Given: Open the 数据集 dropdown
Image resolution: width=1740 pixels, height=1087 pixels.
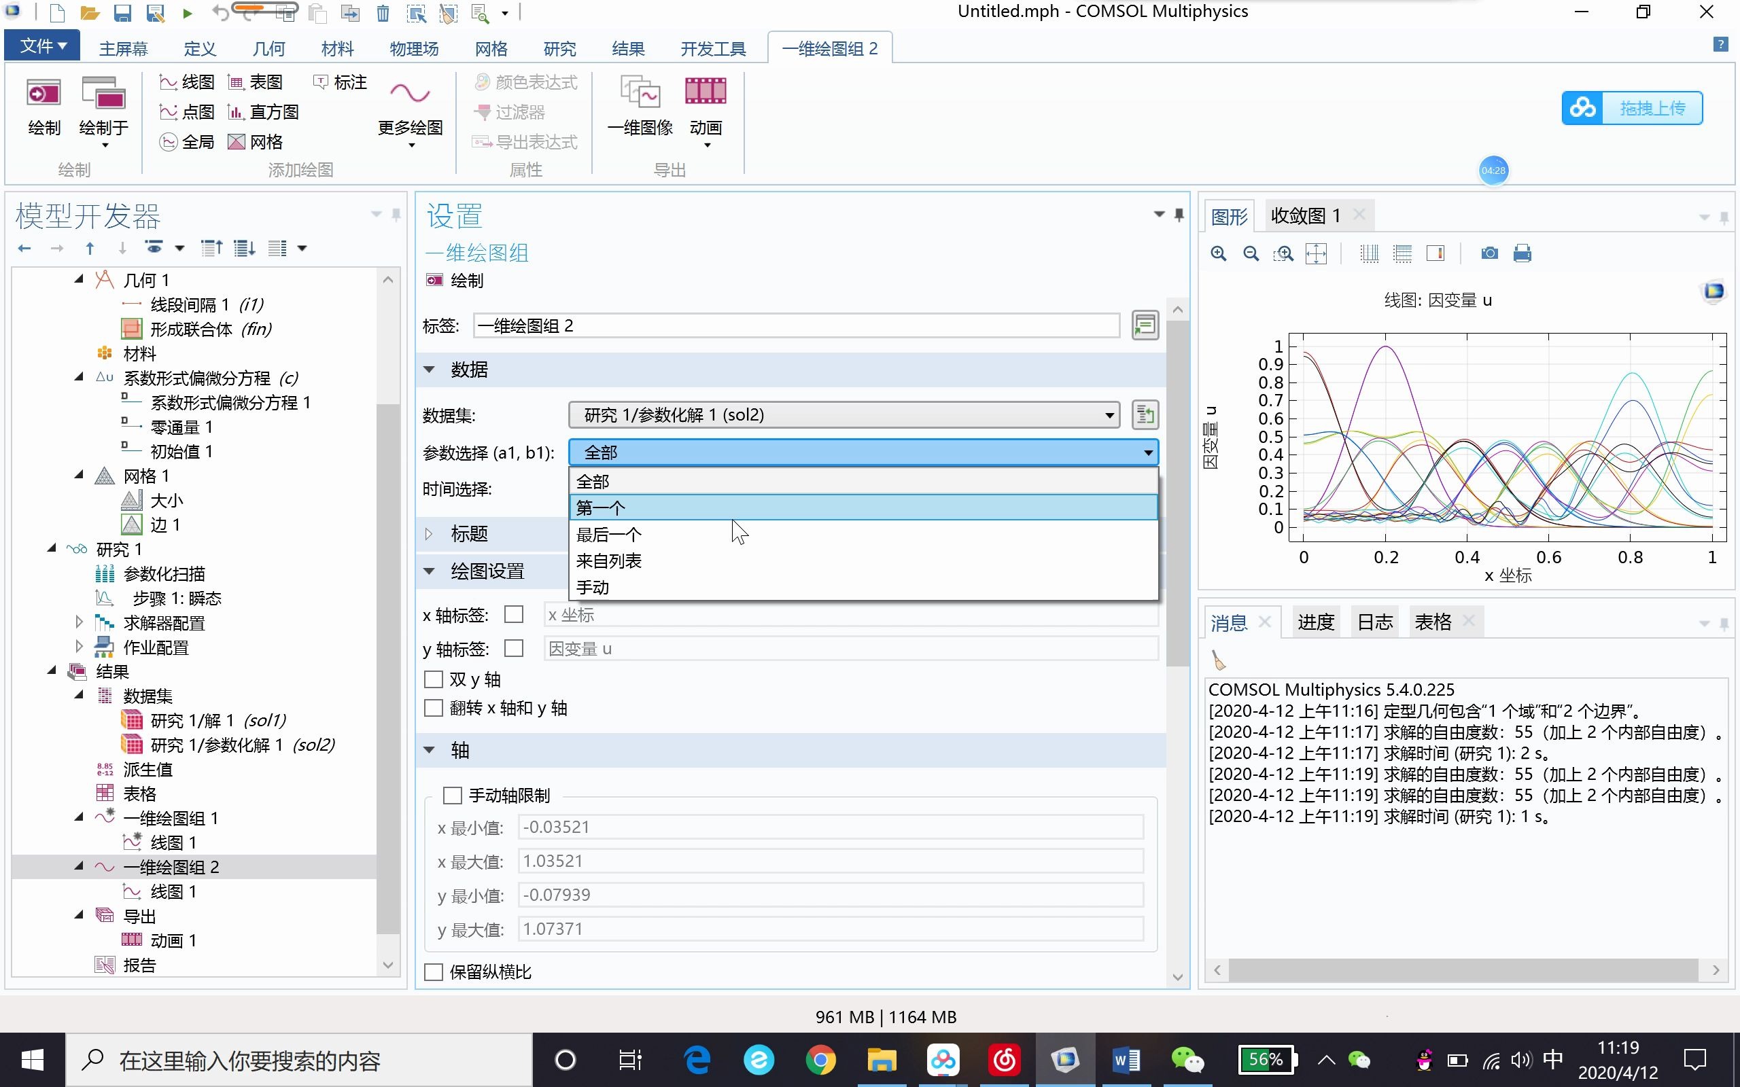Looking at the screenshot, I should pos(843,415).
